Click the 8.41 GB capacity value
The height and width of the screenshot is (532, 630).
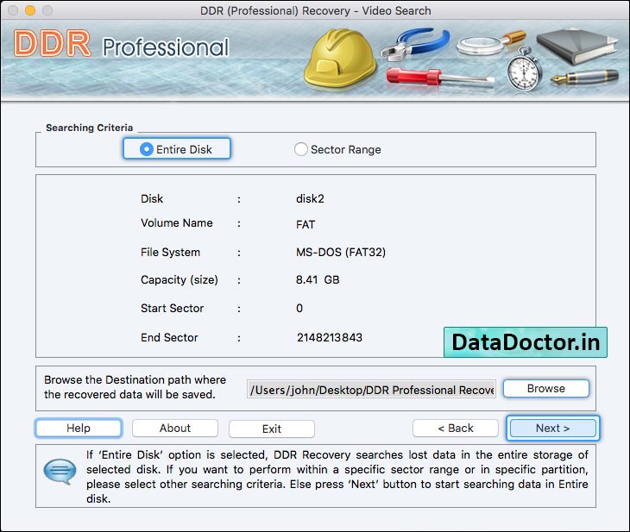318,279
